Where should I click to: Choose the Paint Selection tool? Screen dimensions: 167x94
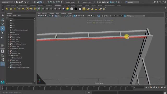3,24
